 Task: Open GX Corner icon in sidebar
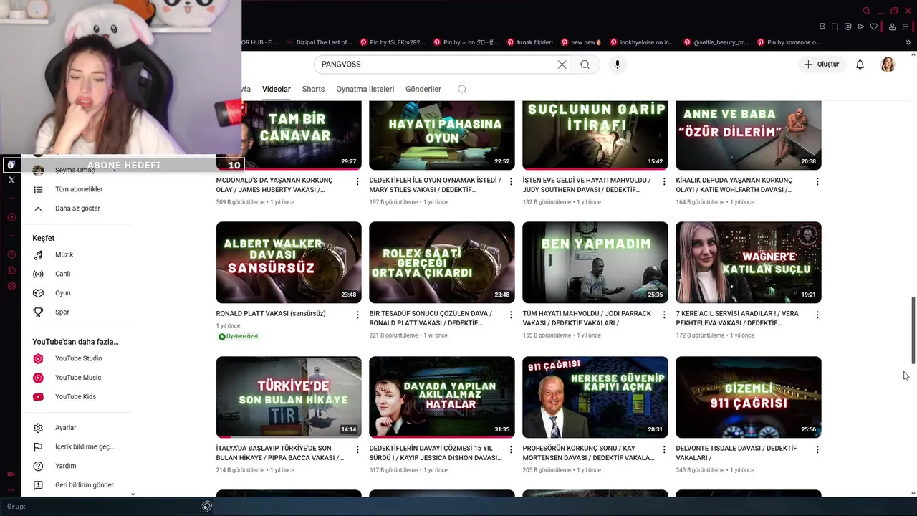(11, 474)
